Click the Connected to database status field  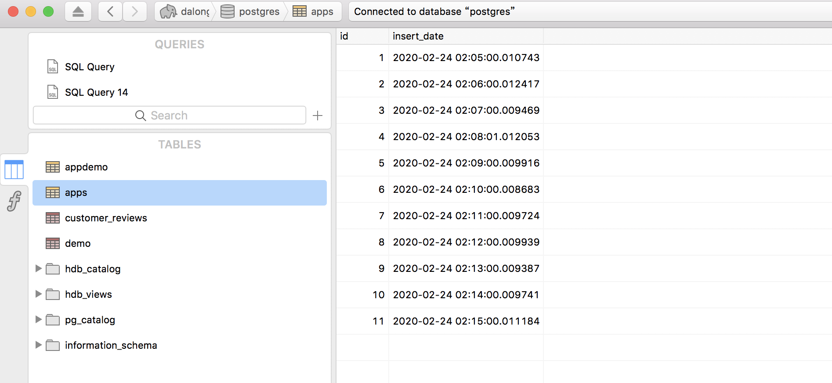(x=590, y=11)
